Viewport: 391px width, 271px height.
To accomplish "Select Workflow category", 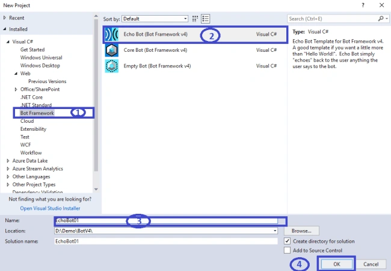I will click(31, 153).
